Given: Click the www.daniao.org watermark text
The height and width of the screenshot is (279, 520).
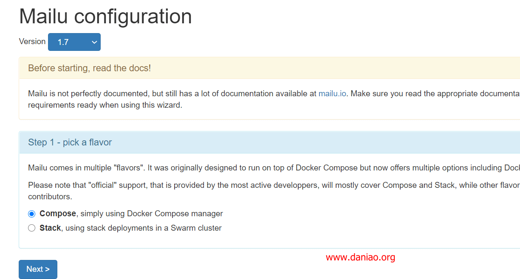Looking at the screenshot, I should [360, 257].
